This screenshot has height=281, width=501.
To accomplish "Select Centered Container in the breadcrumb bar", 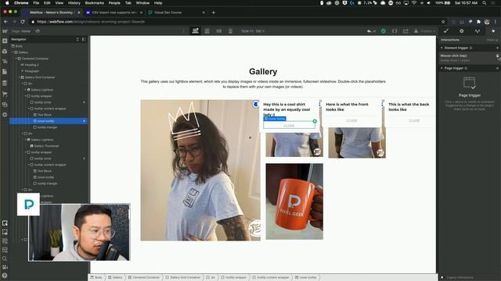I will (x=144, y=278).
